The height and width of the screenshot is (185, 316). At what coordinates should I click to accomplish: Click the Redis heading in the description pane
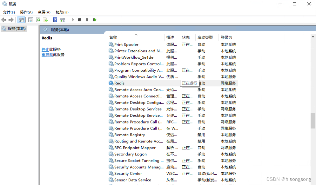47,38
